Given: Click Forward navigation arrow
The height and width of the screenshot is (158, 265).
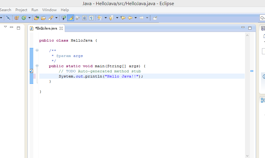Looking at the screenshot, I should [142, 18].
